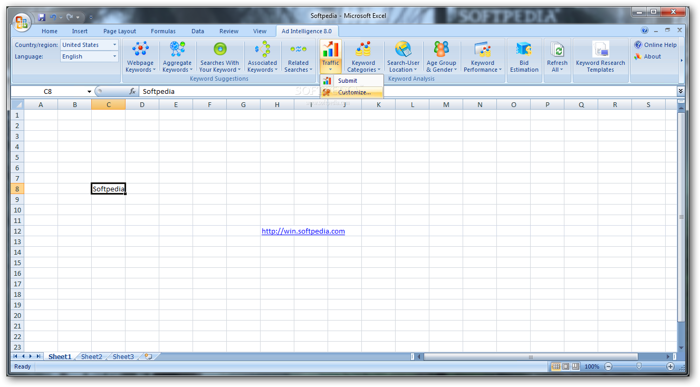The height and width of the screenshot is (387, 700).
Task: Switch to Sheet3 tab
Action: click(x=123, y=356)
